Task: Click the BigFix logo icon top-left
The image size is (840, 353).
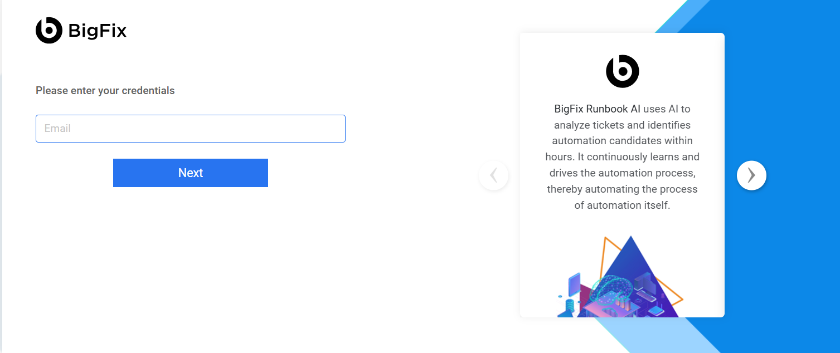Action: click(x=49, y=30)
